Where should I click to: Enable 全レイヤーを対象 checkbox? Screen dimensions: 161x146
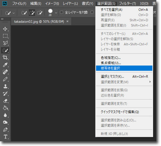pyautogui.click(x=62, y=12)
